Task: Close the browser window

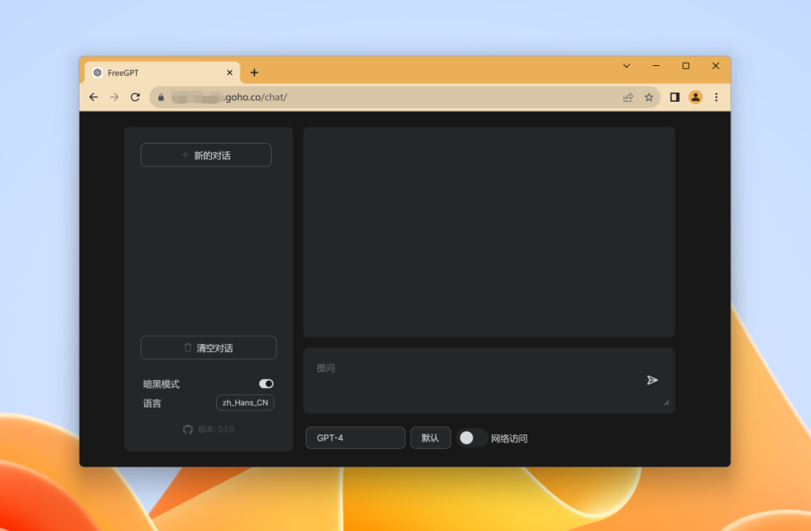Action: coord(716,65)
